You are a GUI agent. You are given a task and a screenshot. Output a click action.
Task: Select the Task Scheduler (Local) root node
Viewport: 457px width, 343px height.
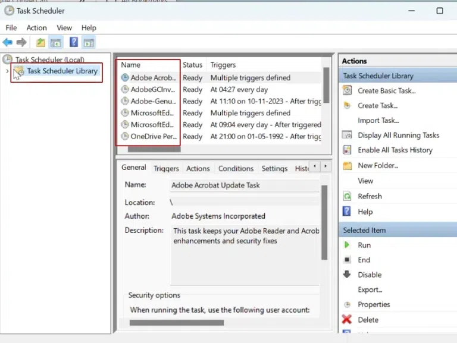coord(50,59)
